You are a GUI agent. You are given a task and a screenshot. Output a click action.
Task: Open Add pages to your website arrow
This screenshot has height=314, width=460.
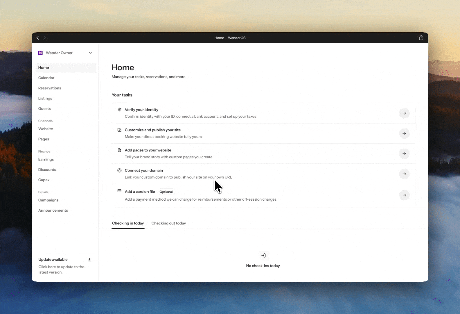404,154
